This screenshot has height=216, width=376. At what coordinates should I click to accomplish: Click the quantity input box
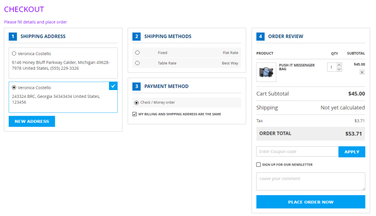(332, 67)
